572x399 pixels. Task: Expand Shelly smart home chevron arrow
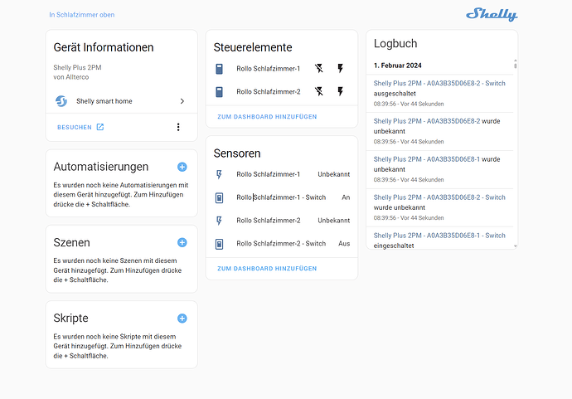[x=182, y=101]
